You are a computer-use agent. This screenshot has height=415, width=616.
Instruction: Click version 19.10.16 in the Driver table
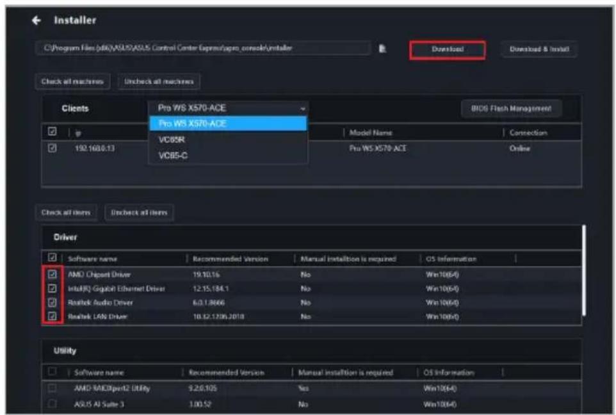(x=206, y=275)
